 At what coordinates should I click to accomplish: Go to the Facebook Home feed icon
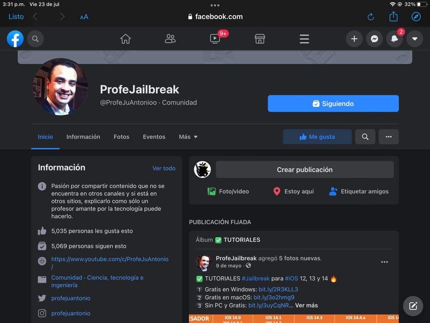pos(126,39)
